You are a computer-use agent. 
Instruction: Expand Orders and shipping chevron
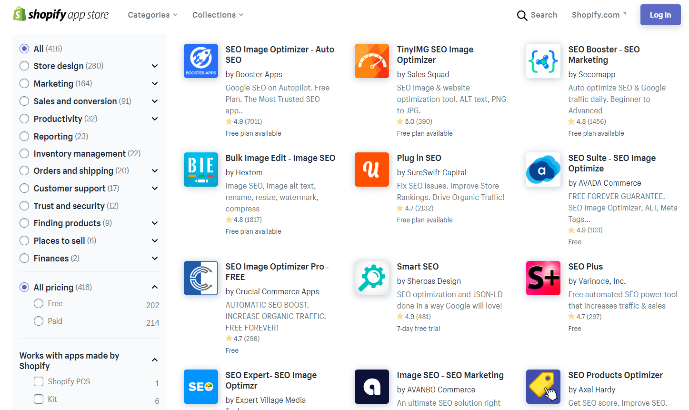click(x=155, y=170)
